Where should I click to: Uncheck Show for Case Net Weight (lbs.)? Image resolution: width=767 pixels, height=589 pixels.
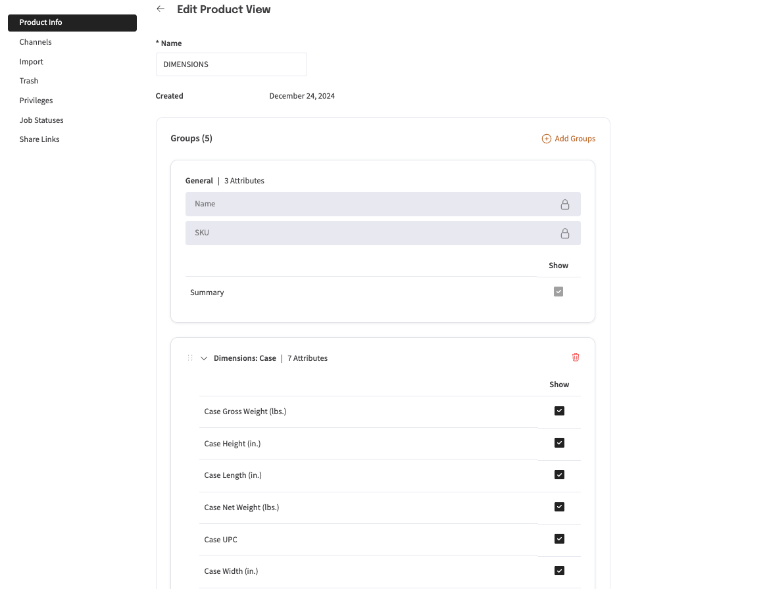tap(559, 507)
